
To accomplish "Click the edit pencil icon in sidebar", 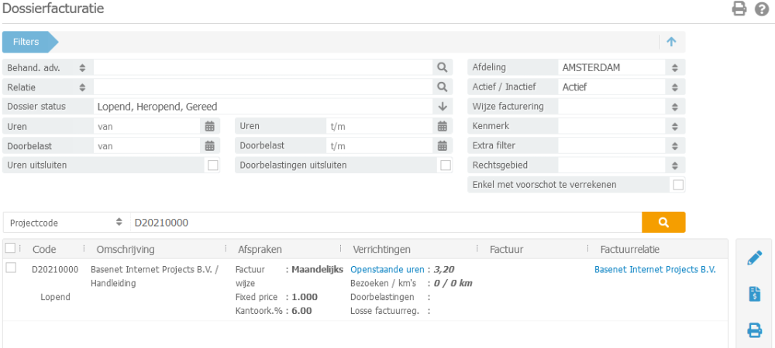I will [x=754, y=258].
